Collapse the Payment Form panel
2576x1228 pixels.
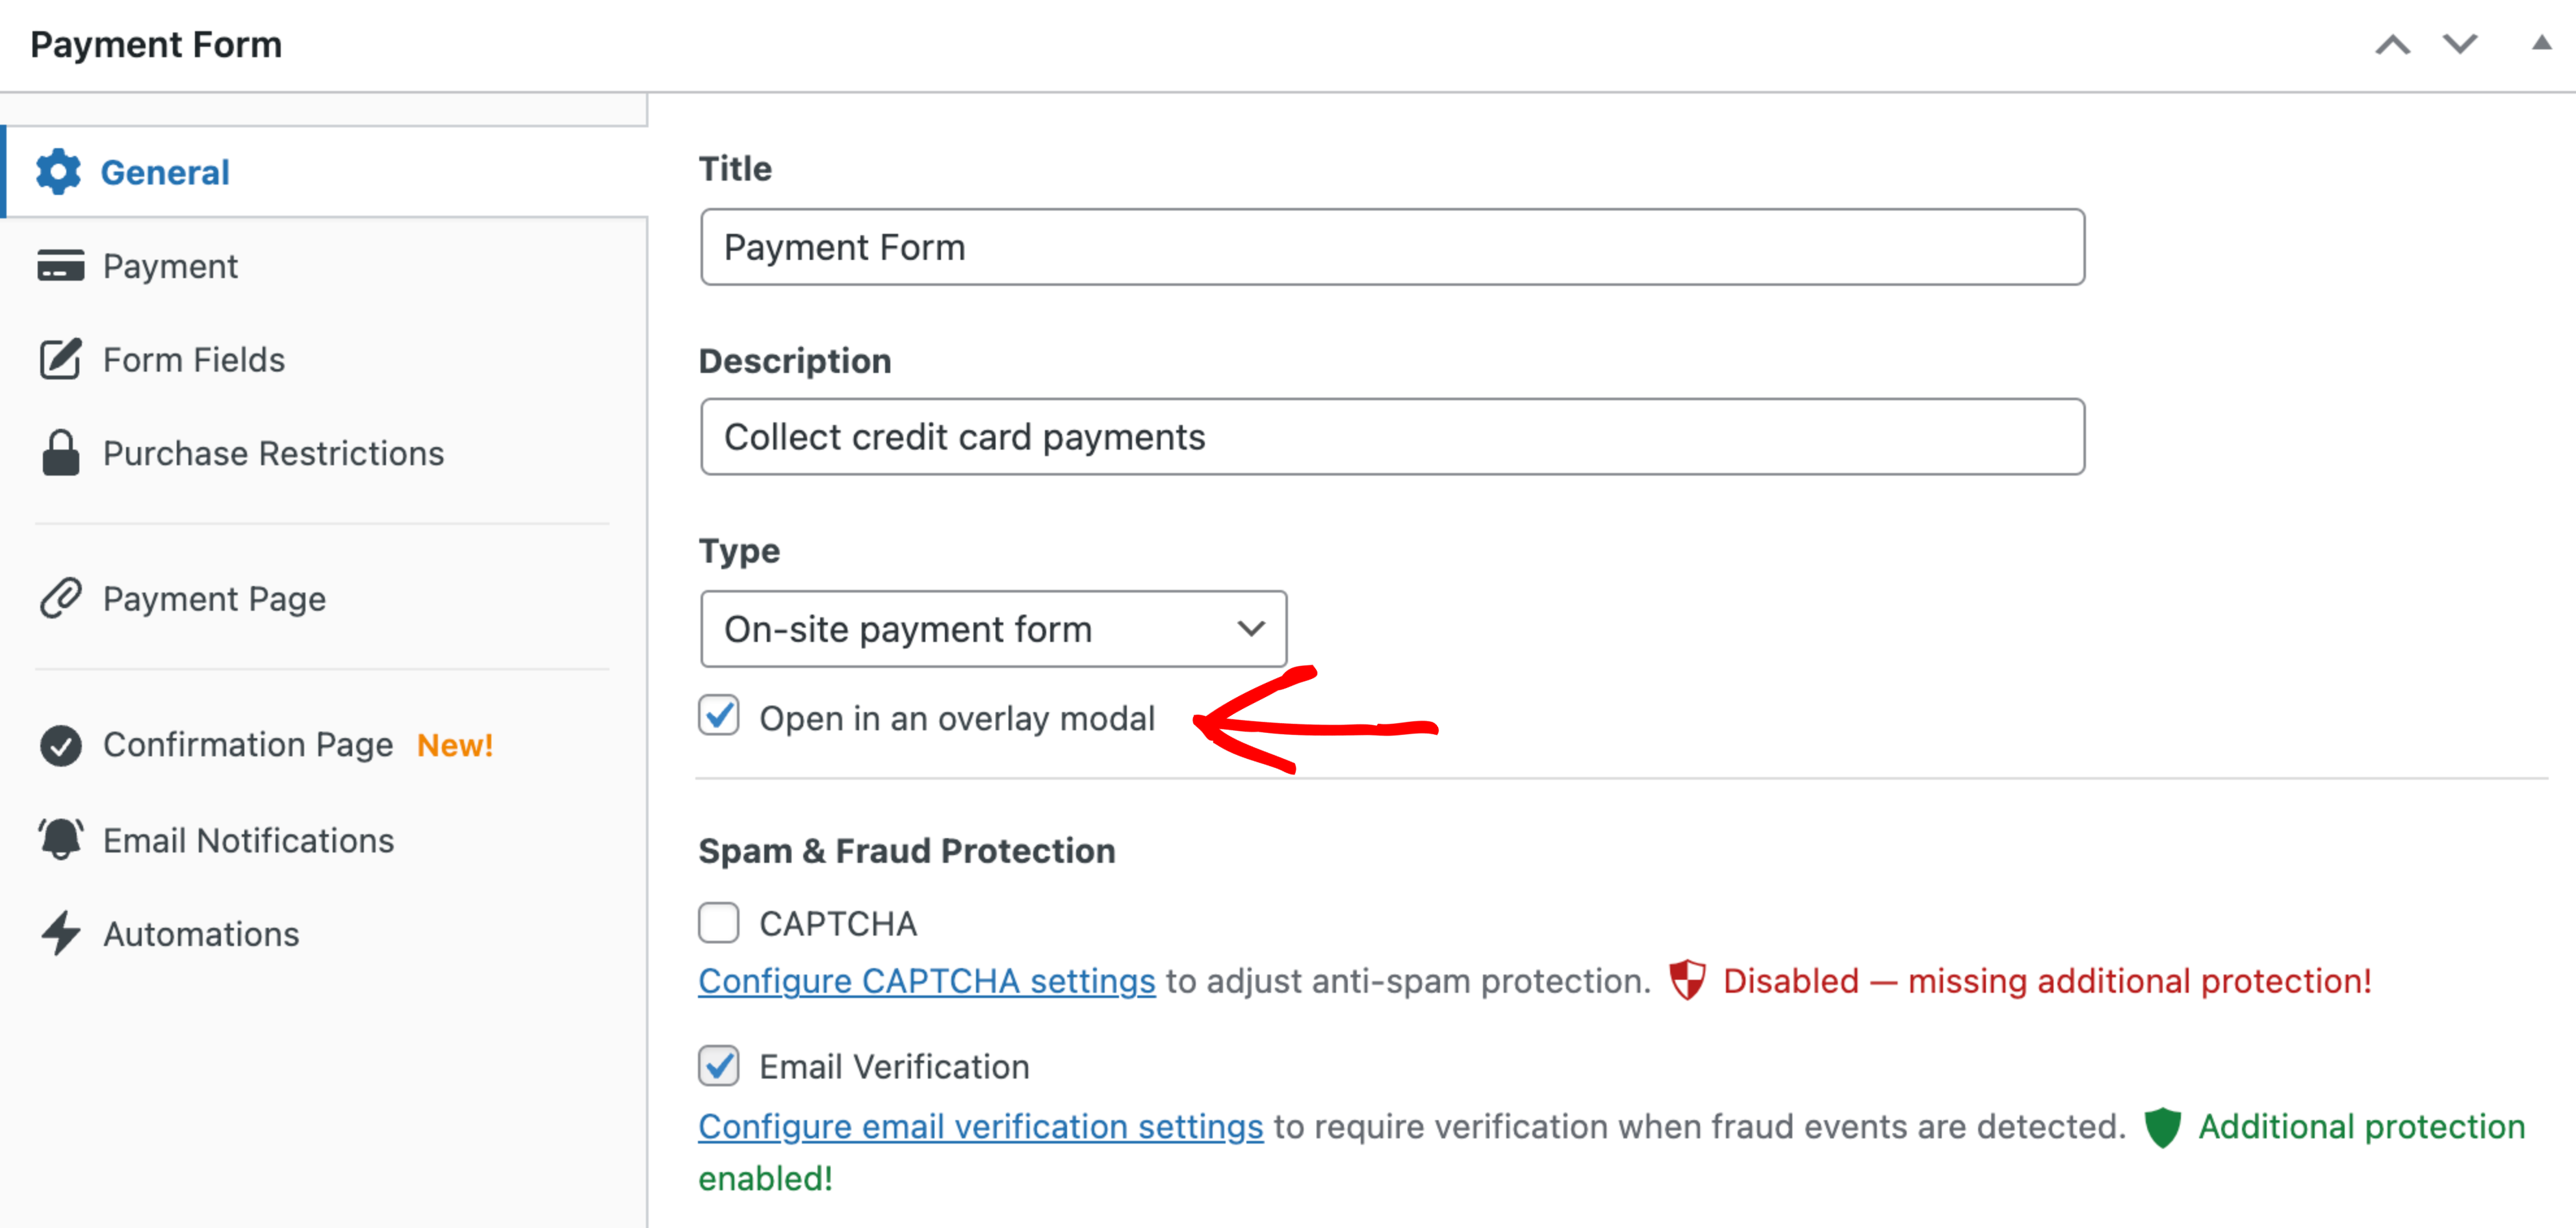point(2540,43)
